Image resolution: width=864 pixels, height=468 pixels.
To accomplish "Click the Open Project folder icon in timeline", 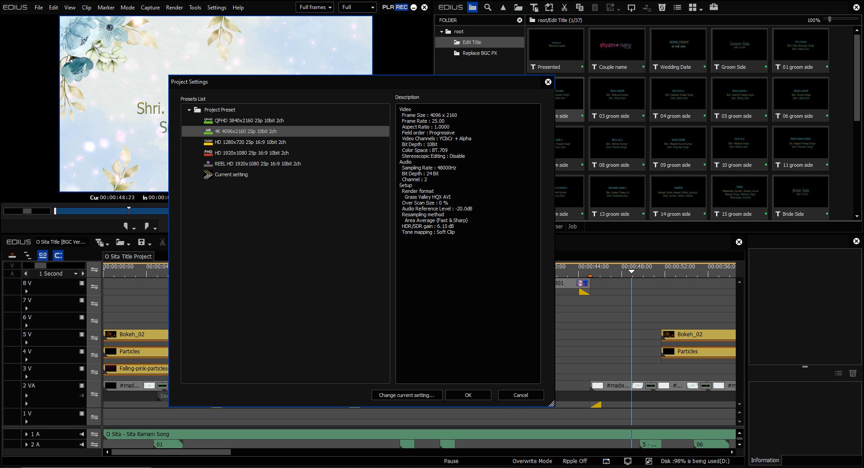I will point(120,242).
